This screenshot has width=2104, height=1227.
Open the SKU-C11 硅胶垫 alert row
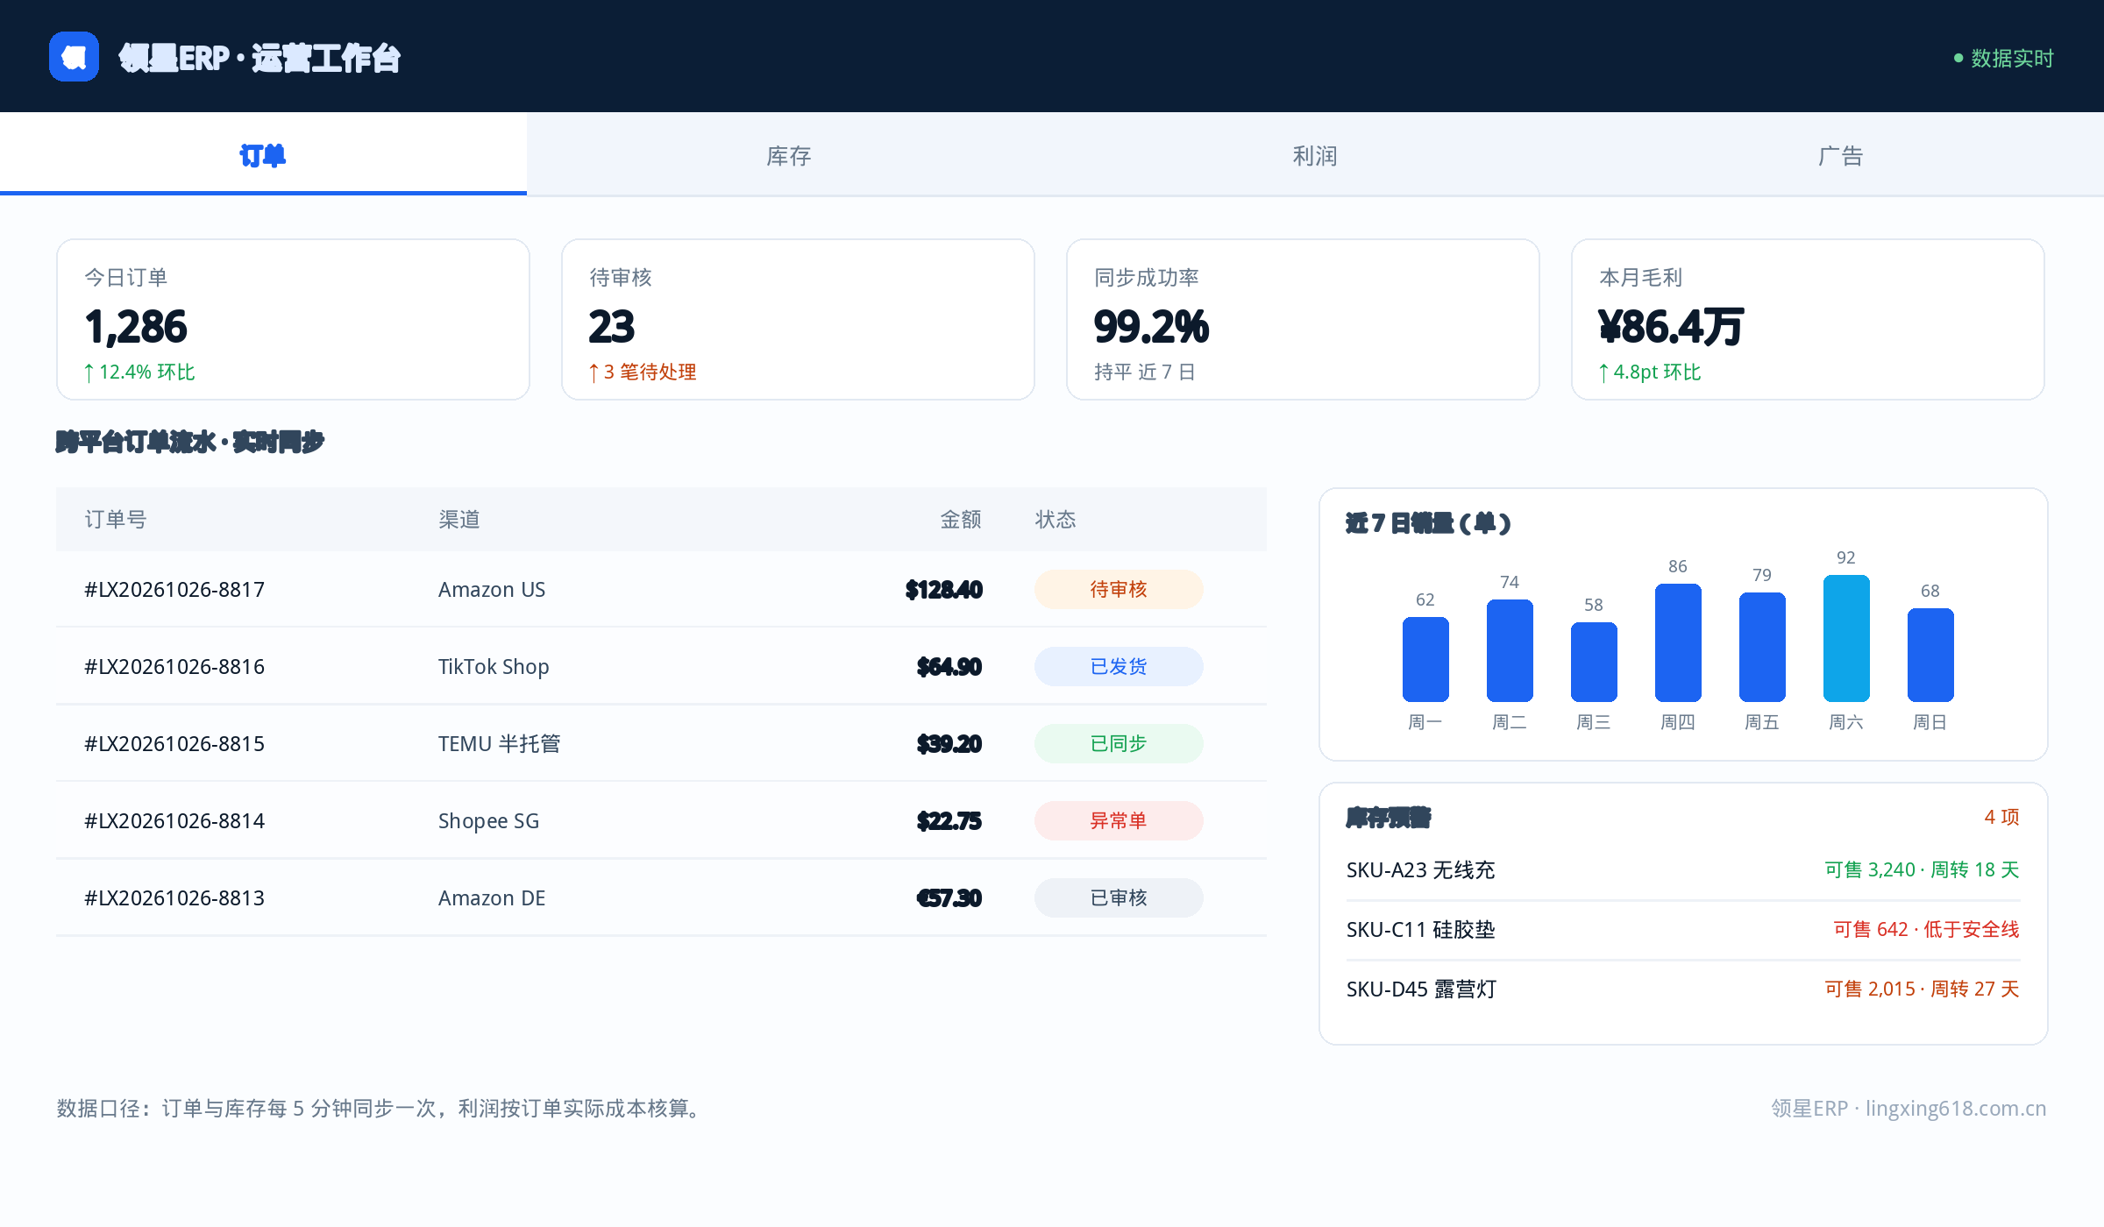coord(1683,929)
